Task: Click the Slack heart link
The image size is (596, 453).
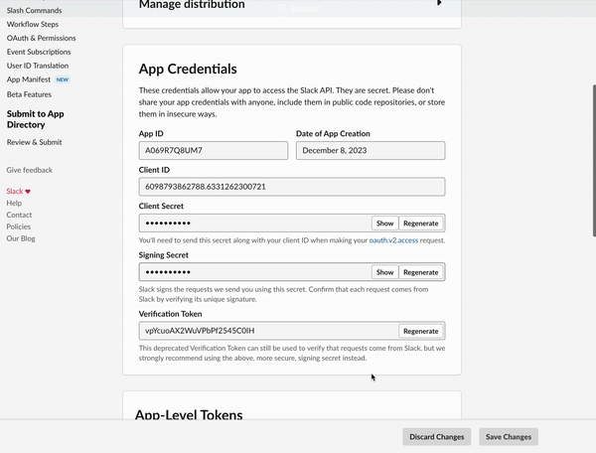Action: (x=19, y=191)
